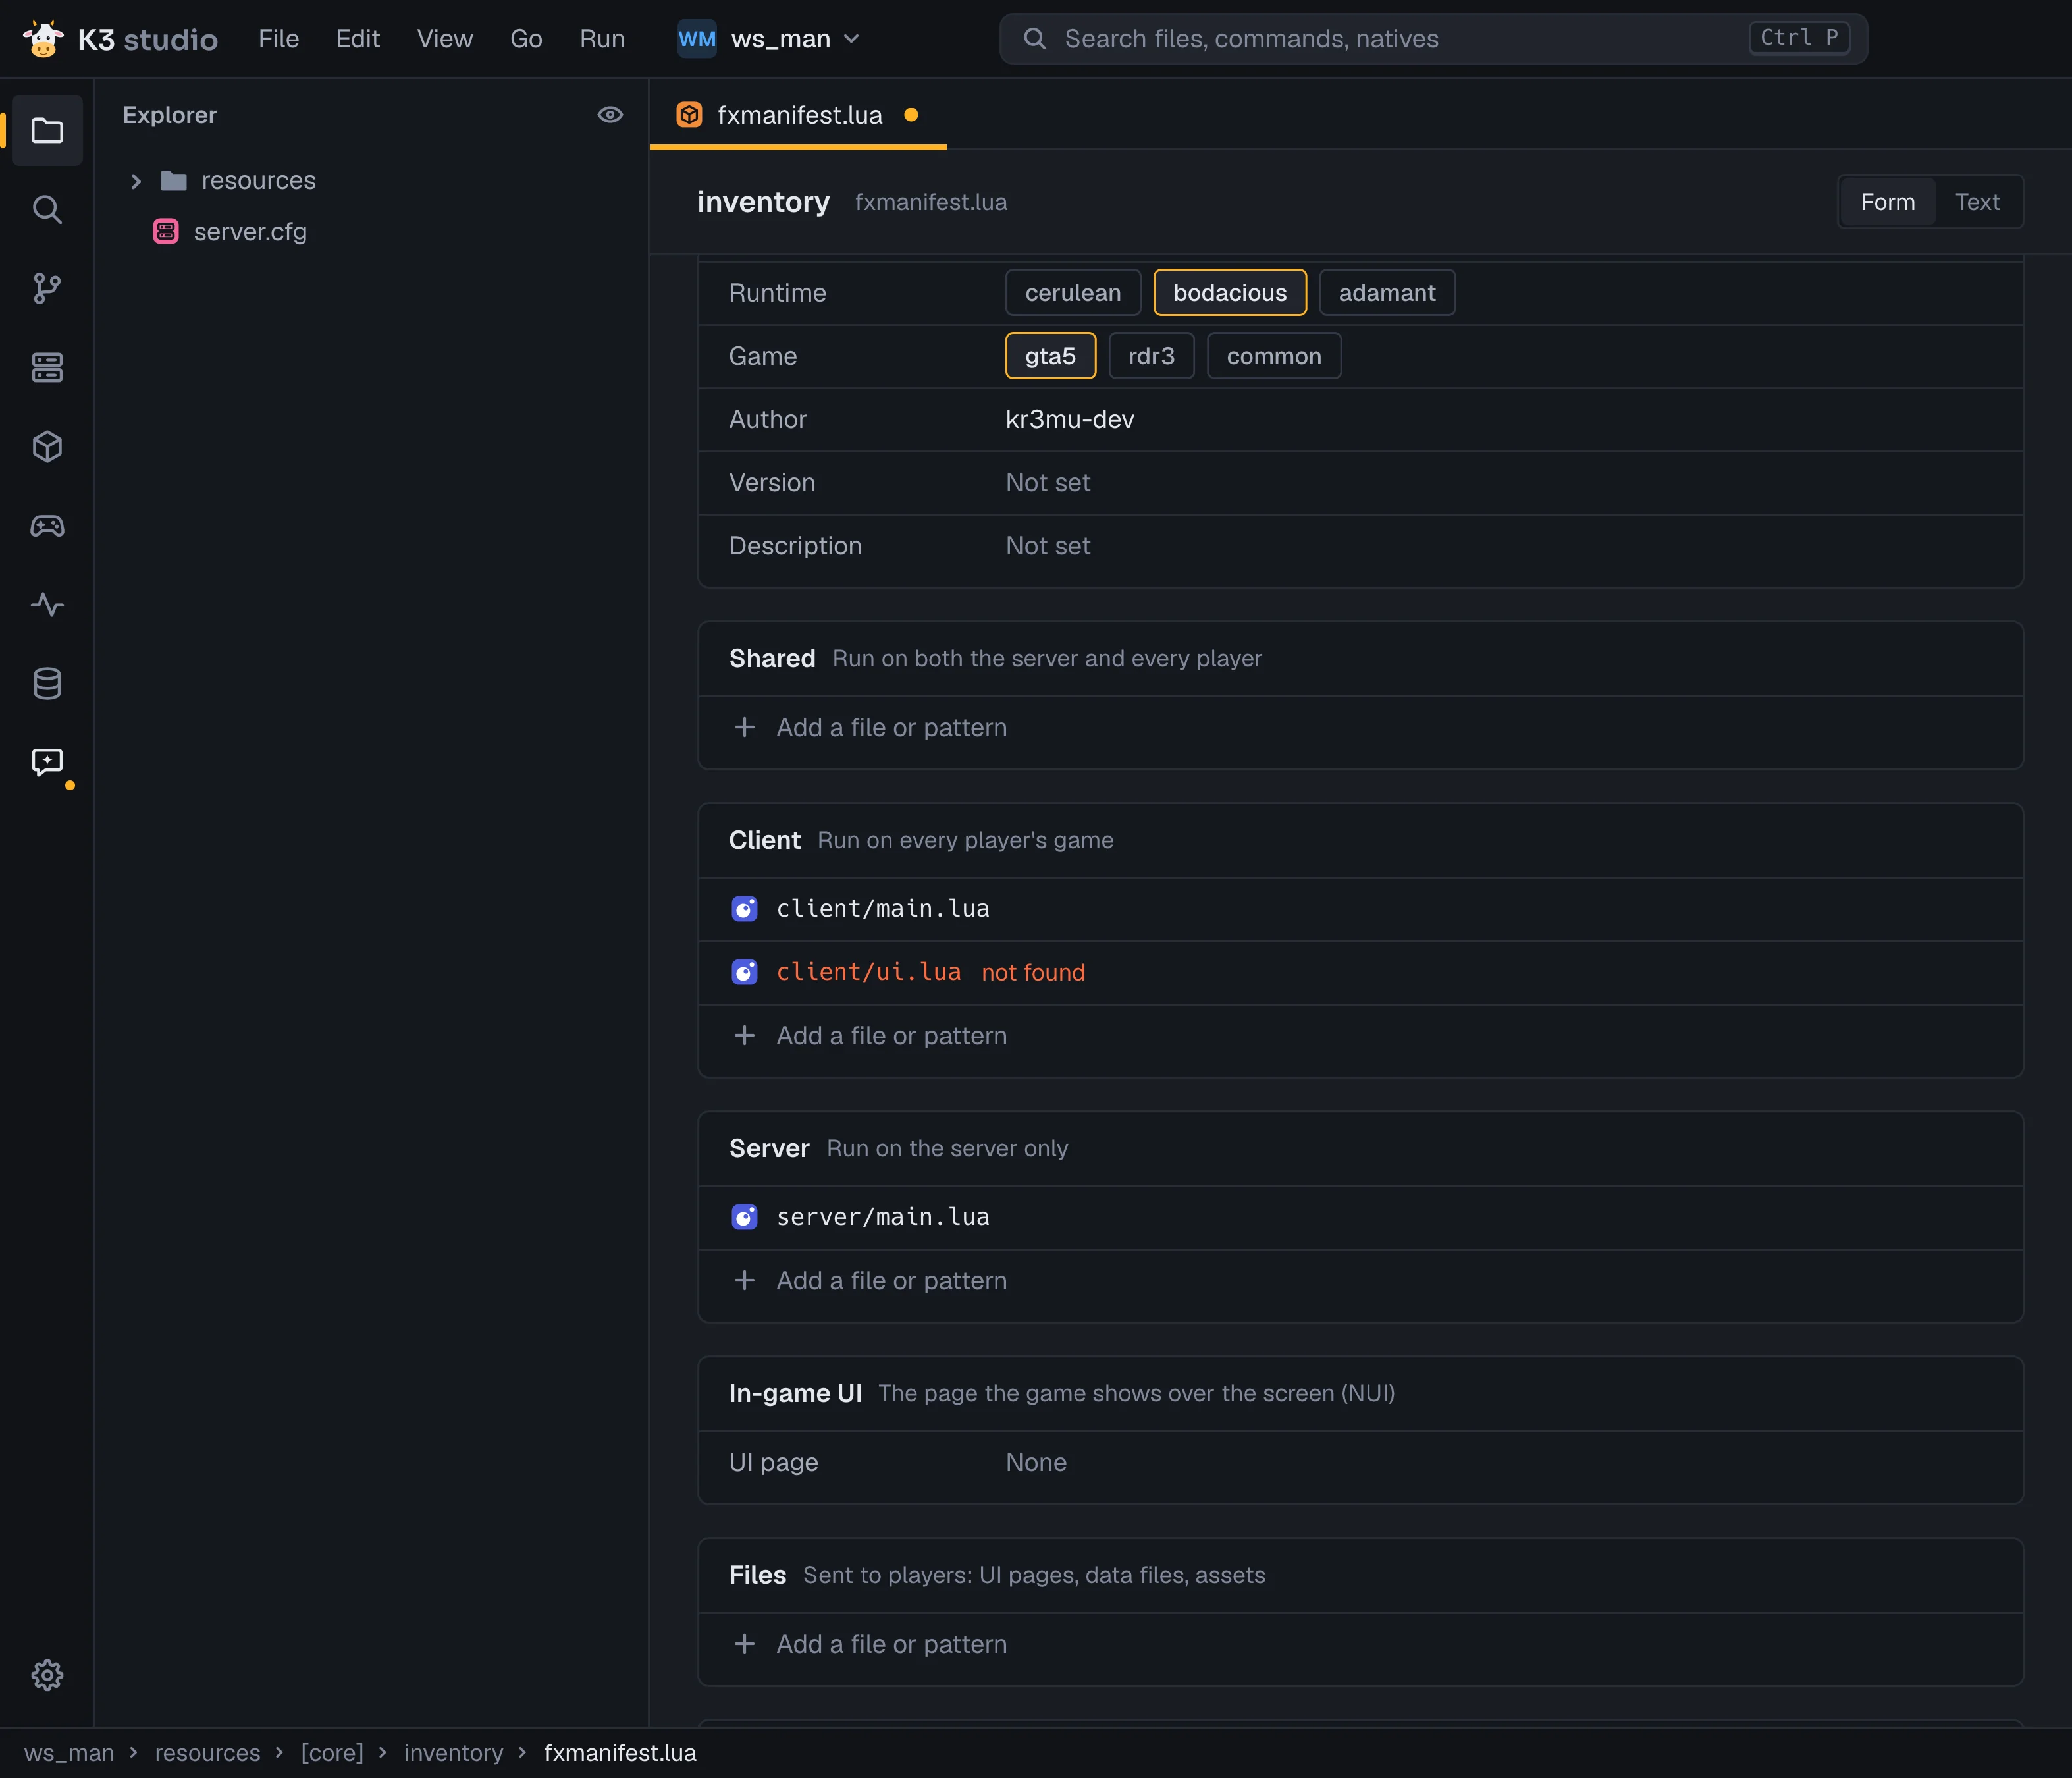Screen dimensions: 2072x1778
Task: Click the Lua icon beside client/main.lua
Action: click(744, 908)
